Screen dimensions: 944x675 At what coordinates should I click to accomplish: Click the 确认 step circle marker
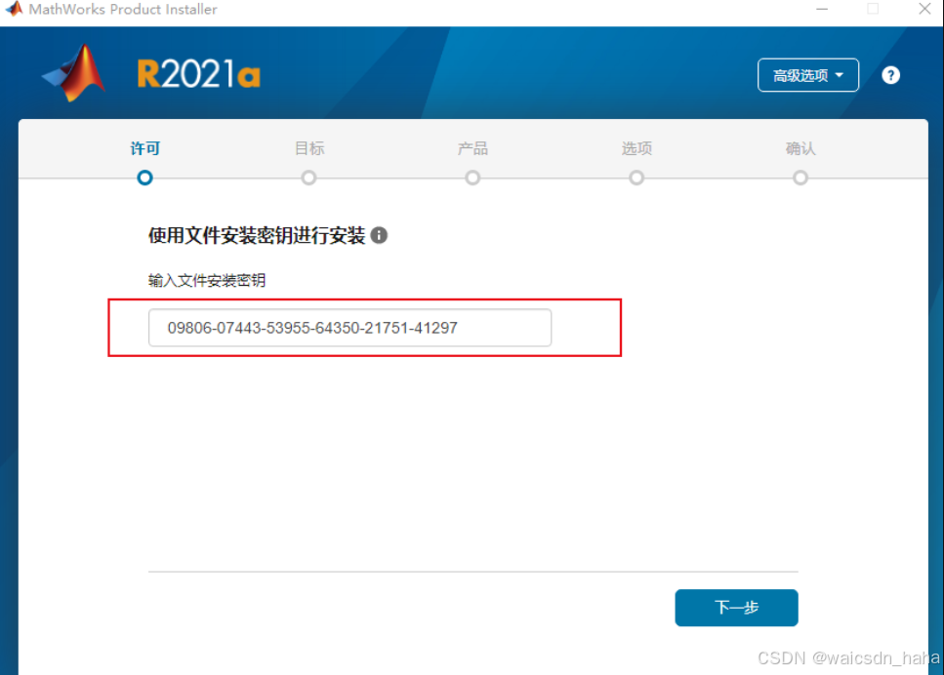[x=800, y=179]
